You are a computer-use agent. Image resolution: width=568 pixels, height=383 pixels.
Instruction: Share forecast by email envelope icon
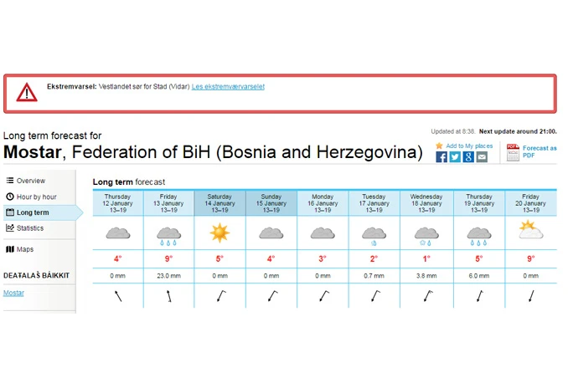tap(482, 156)
